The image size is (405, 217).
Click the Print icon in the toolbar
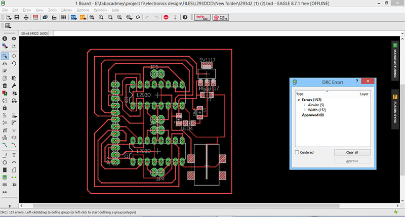26,17
